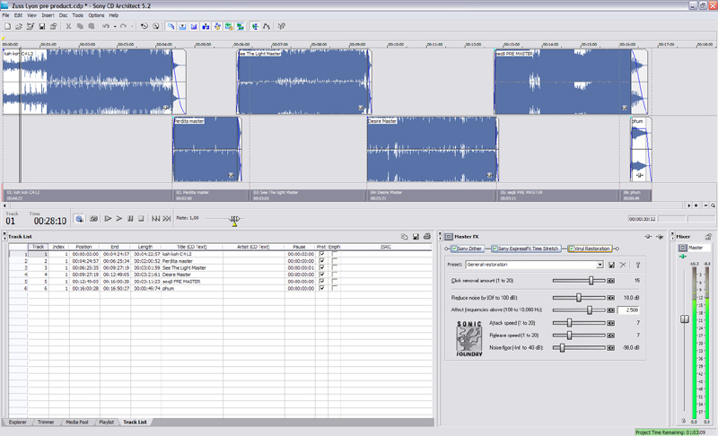The height and width of the screenshot is (436, 718).
Task: Toggle the Sony Dither plug-in checkbox
Action: click(x=455, y=249)
